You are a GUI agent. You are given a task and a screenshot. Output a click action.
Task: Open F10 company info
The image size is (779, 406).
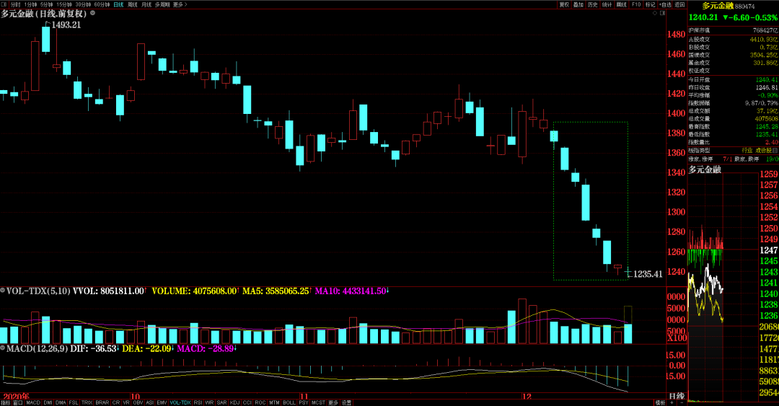click(636, 4)
